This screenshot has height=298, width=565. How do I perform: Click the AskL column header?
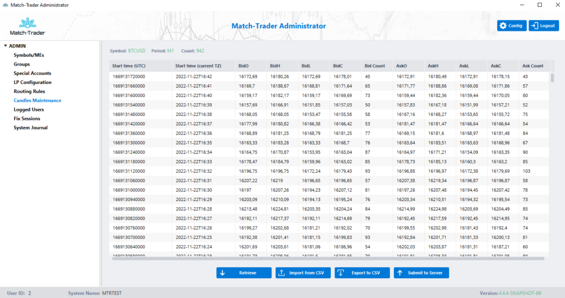click(472, 66)
